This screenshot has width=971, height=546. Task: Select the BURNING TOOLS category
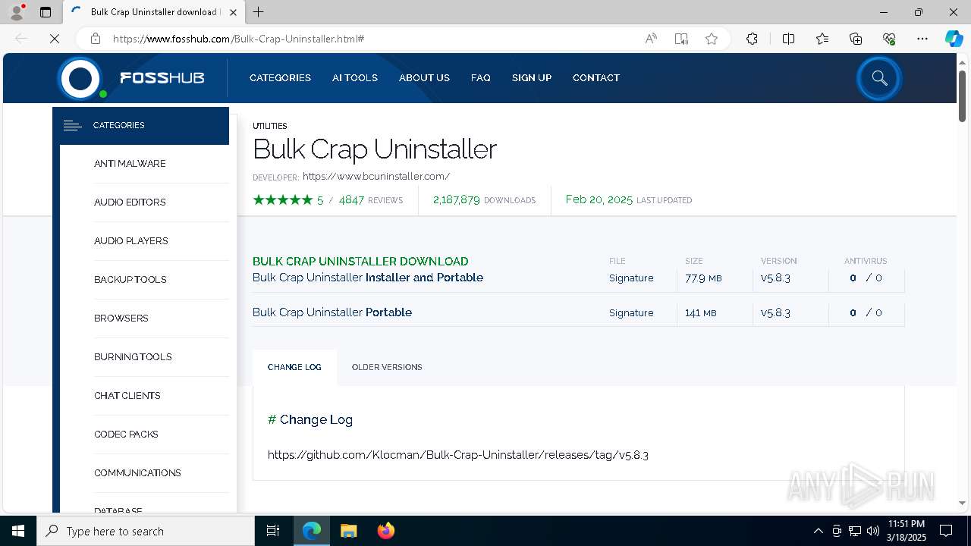[x=133, y=357]
